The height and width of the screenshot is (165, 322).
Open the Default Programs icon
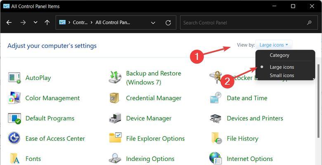(14, 118)
